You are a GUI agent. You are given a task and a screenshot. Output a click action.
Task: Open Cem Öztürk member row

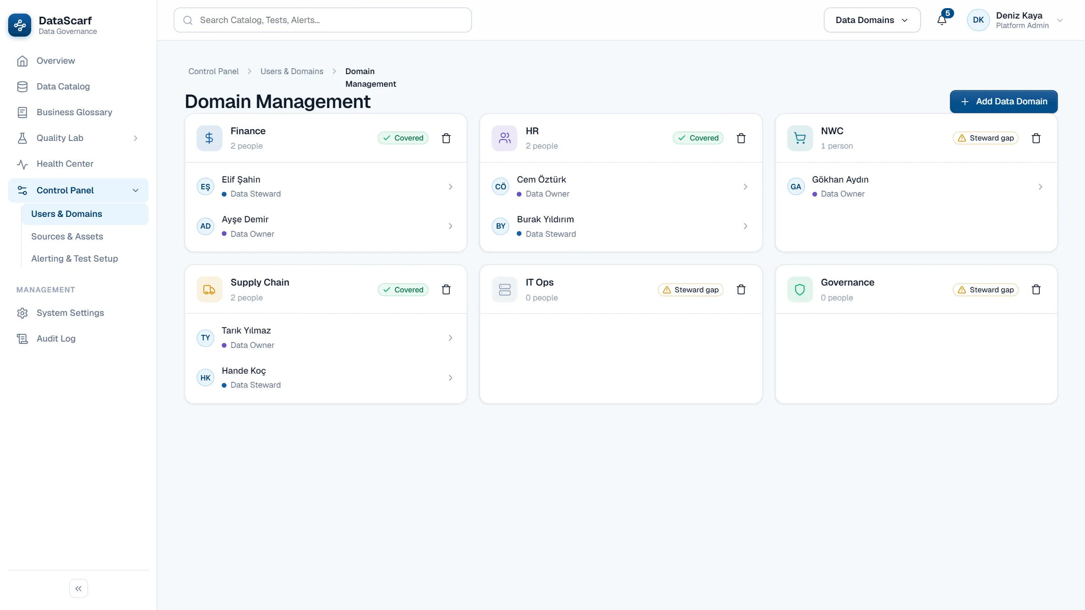click(620, 186)
